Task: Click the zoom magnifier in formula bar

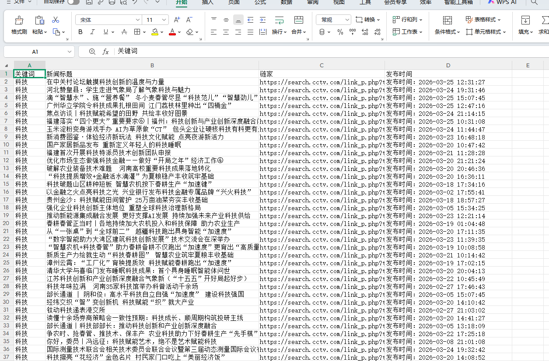Action: 92,52
